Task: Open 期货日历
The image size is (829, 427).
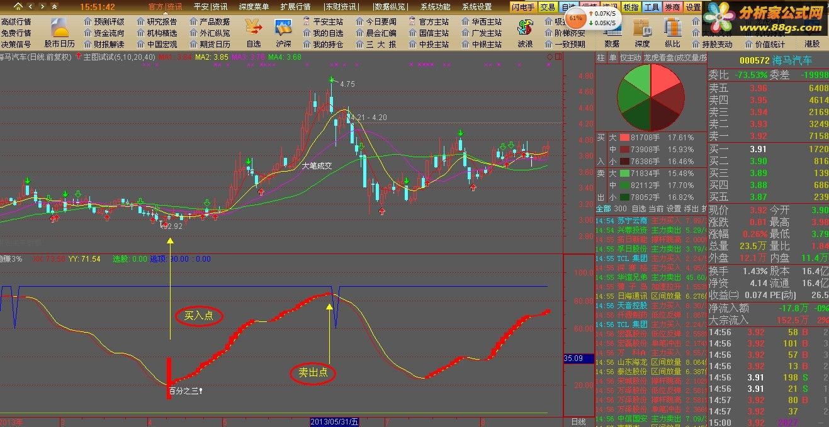Action: coord(210,44)
